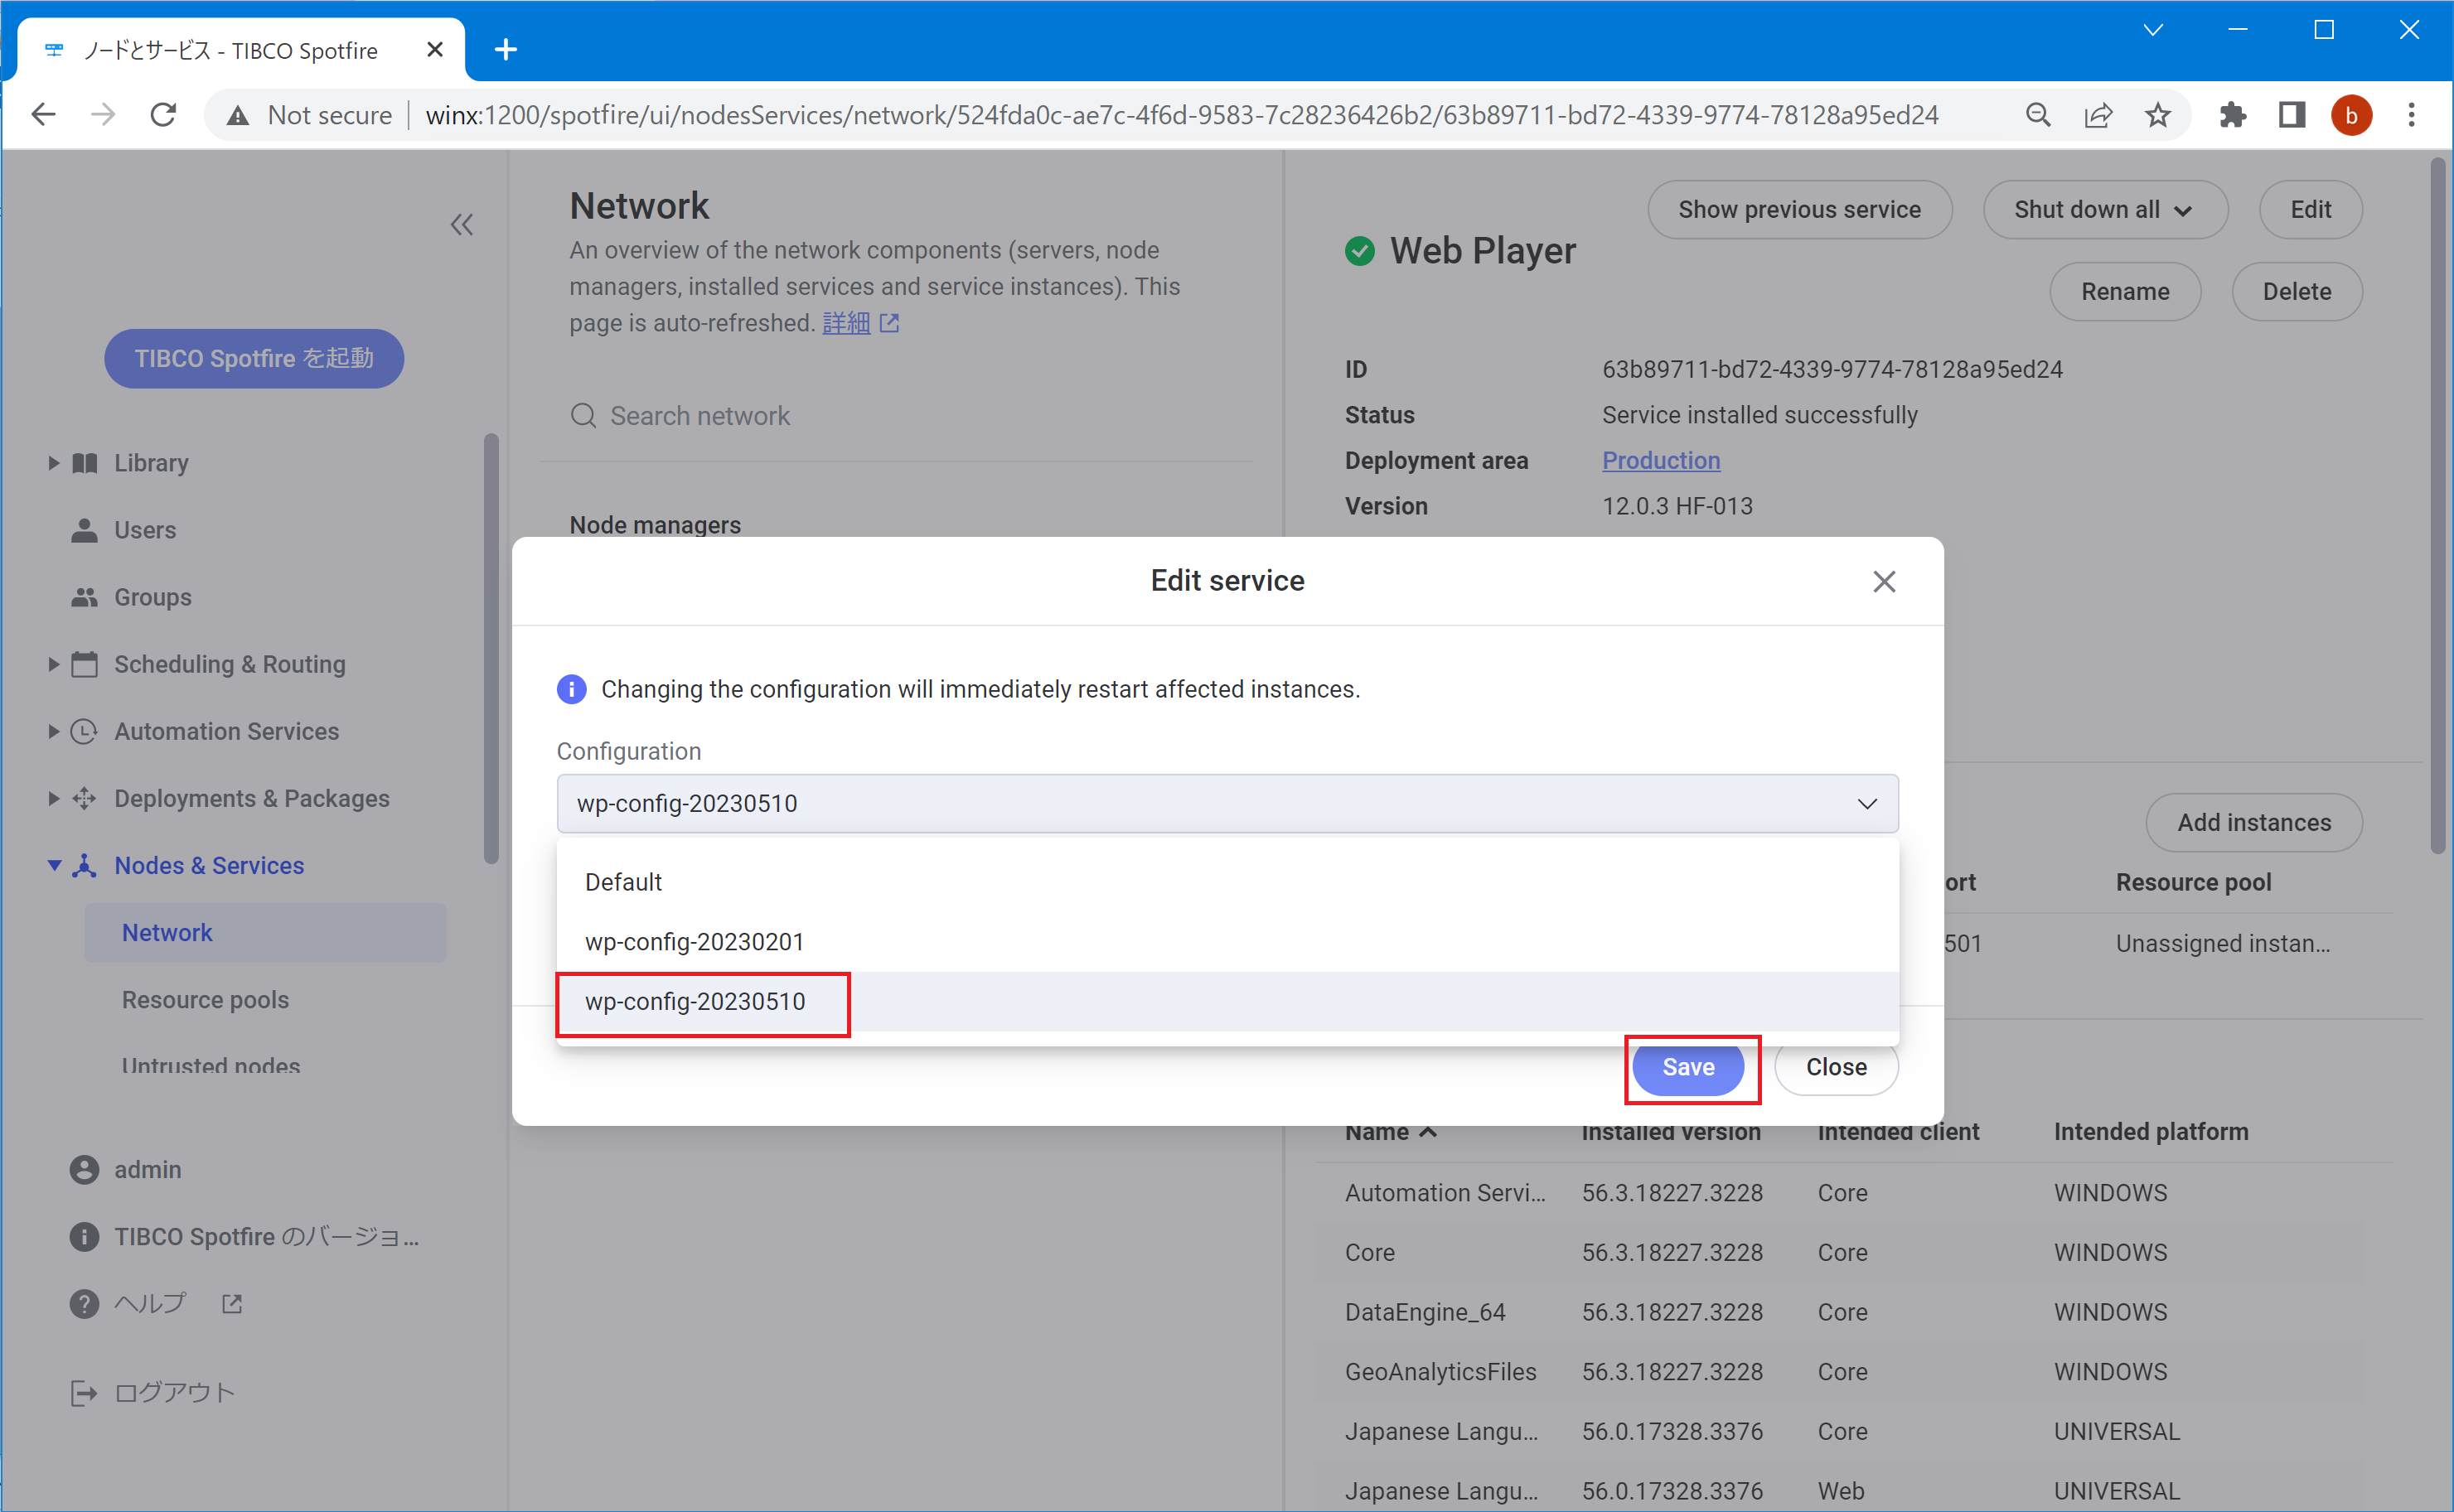The height and width of the screenshot is (1512, 2454).
Task: Click the 詳細 link
Action: (846, 323)
